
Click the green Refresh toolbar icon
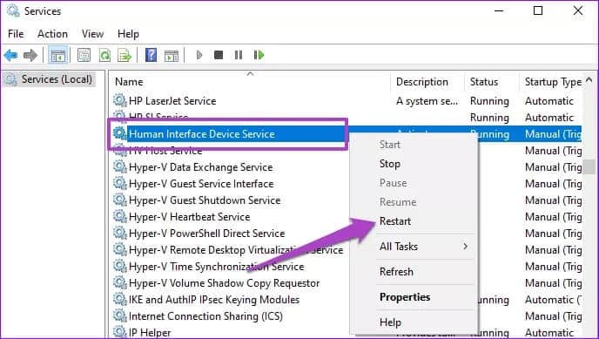click(104, 56)
